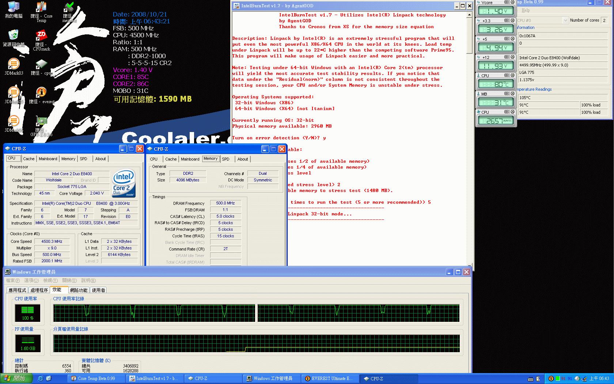Open 檔案(F) menu in Task Manager

point(13,281)
